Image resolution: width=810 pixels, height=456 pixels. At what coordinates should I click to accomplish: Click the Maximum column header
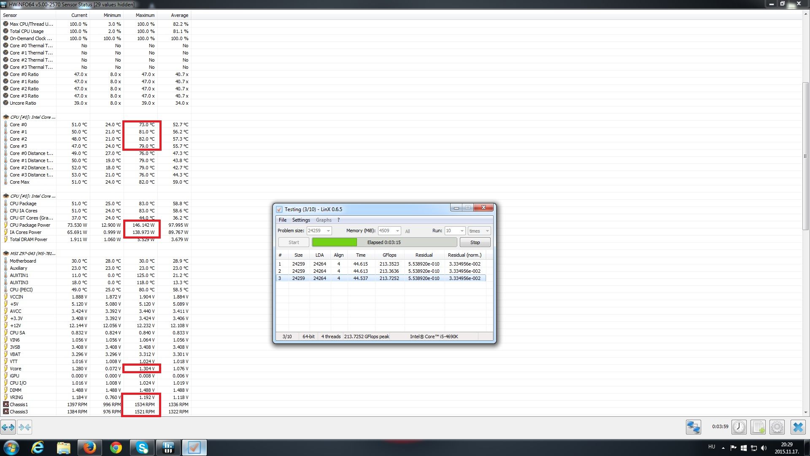pyautogui.click(x=140, y=15)
